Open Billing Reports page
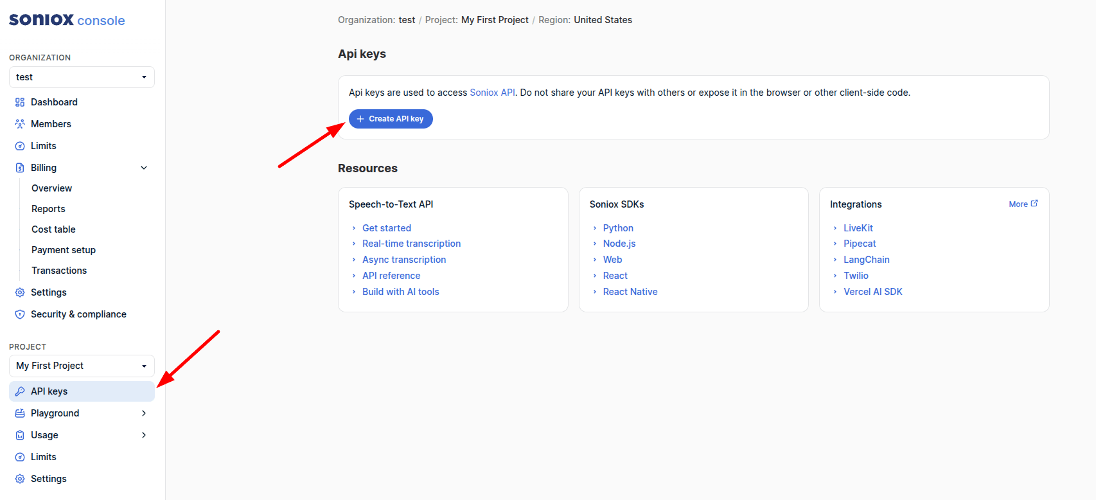Image resolution: width=1096 pixels, height=500 pixels. pos(48,209)
